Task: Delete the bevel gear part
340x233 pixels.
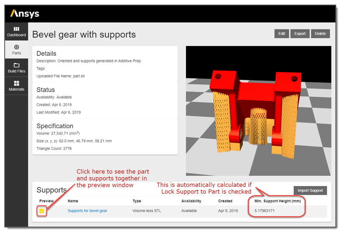Action: 320,33
